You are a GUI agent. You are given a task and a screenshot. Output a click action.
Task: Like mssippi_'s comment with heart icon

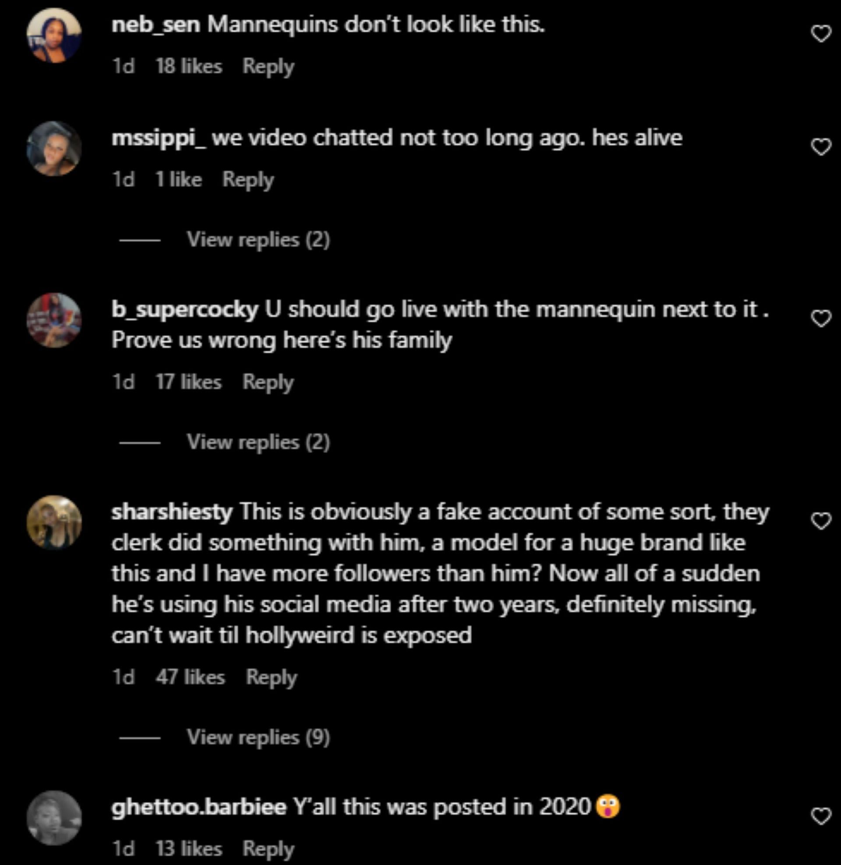tap(821, 147)
